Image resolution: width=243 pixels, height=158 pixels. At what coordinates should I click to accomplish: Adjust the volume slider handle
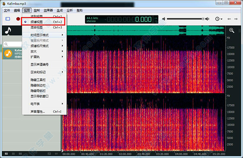(203, 19)
